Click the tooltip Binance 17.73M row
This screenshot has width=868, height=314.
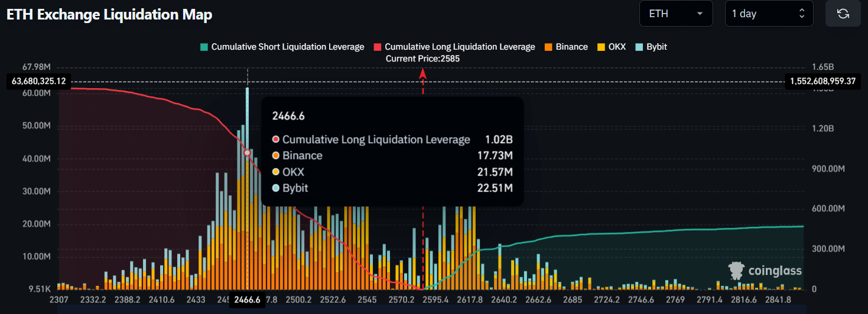[392, 156]
